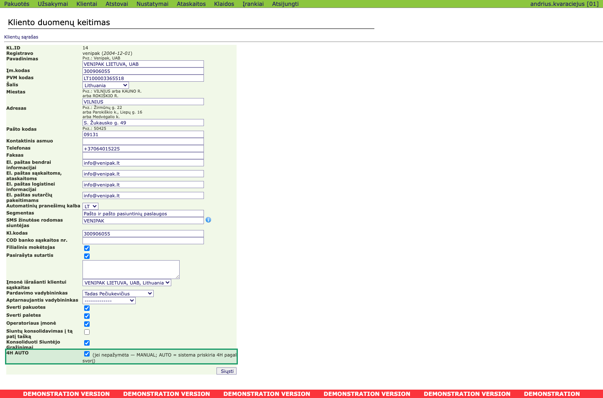The width and height of the screenshot is (603, 398).
Task: Click the andrius.kvaraciejus [01] user label
Action: click(564, 4)
